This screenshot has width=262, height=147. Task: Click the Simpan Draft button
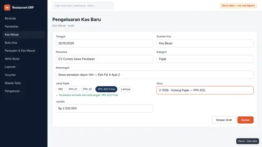224,120
